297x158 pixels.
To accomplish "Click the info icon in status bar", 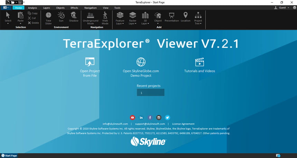I will [x=278, y=156].
